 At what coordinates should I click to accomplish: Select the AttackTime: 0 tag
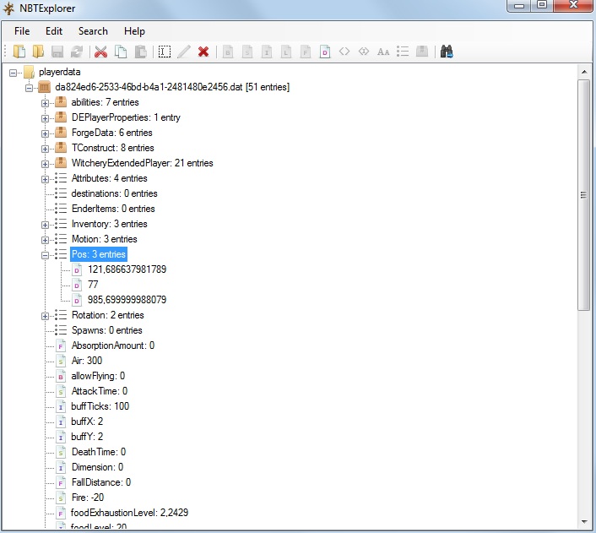click(100, 391)
